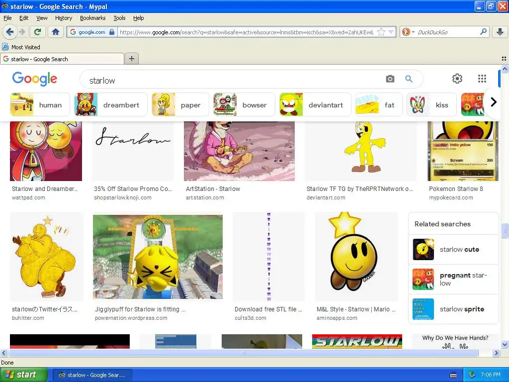Open the Pokemon Starlow 8 card image

tap(463, 151)
